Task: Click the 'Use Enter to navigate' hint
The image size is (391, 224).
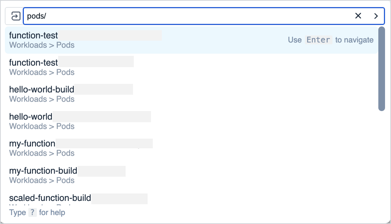Action: click(331, 40)
